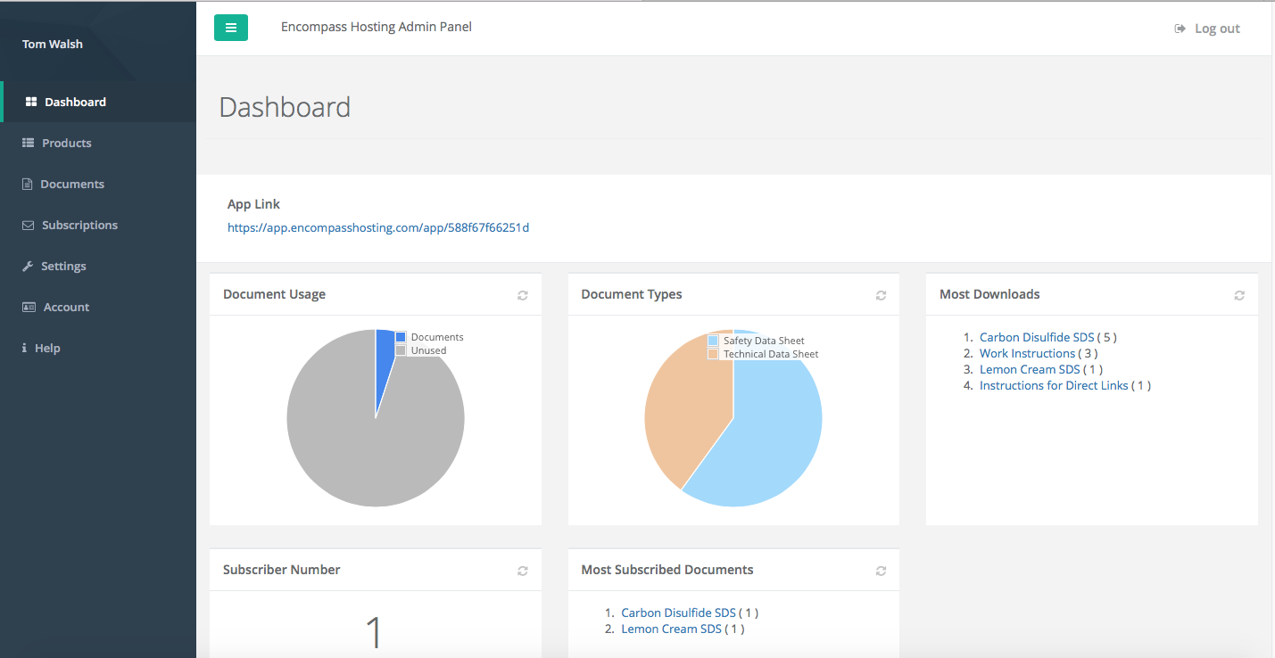Viewport: 1275px width, 658px height.
Task: Refresh the Document Usage panel
Action: (523, 295)
